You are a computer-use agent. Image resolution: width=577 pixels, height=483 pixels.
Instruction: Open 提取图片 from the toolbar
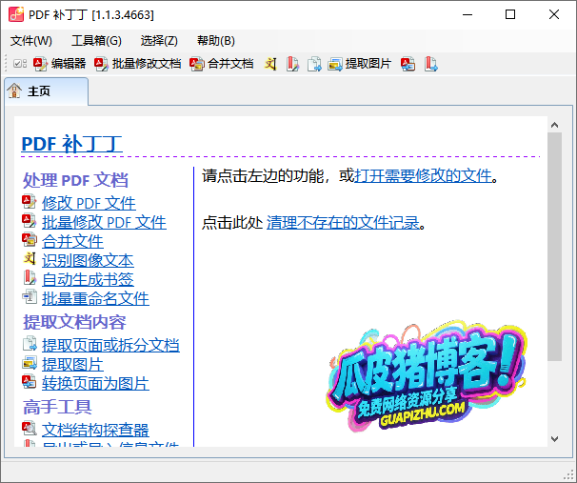point(359,64)
